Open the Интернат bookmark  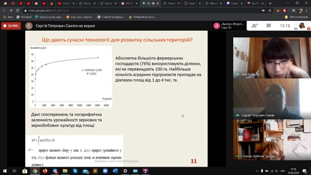(x=24, y=17)
